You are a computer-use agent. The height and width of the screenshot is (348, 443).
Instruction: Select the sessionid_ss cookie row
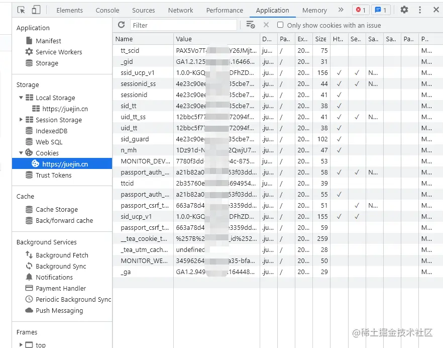278,84
